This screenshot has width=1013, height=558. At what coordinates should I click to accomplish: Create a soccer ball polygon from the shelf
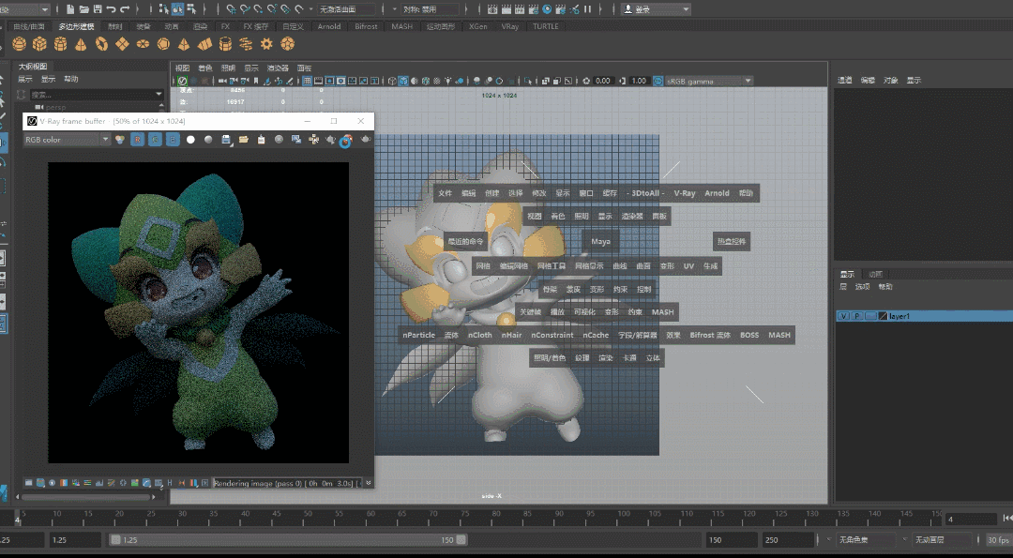point(288,44)
